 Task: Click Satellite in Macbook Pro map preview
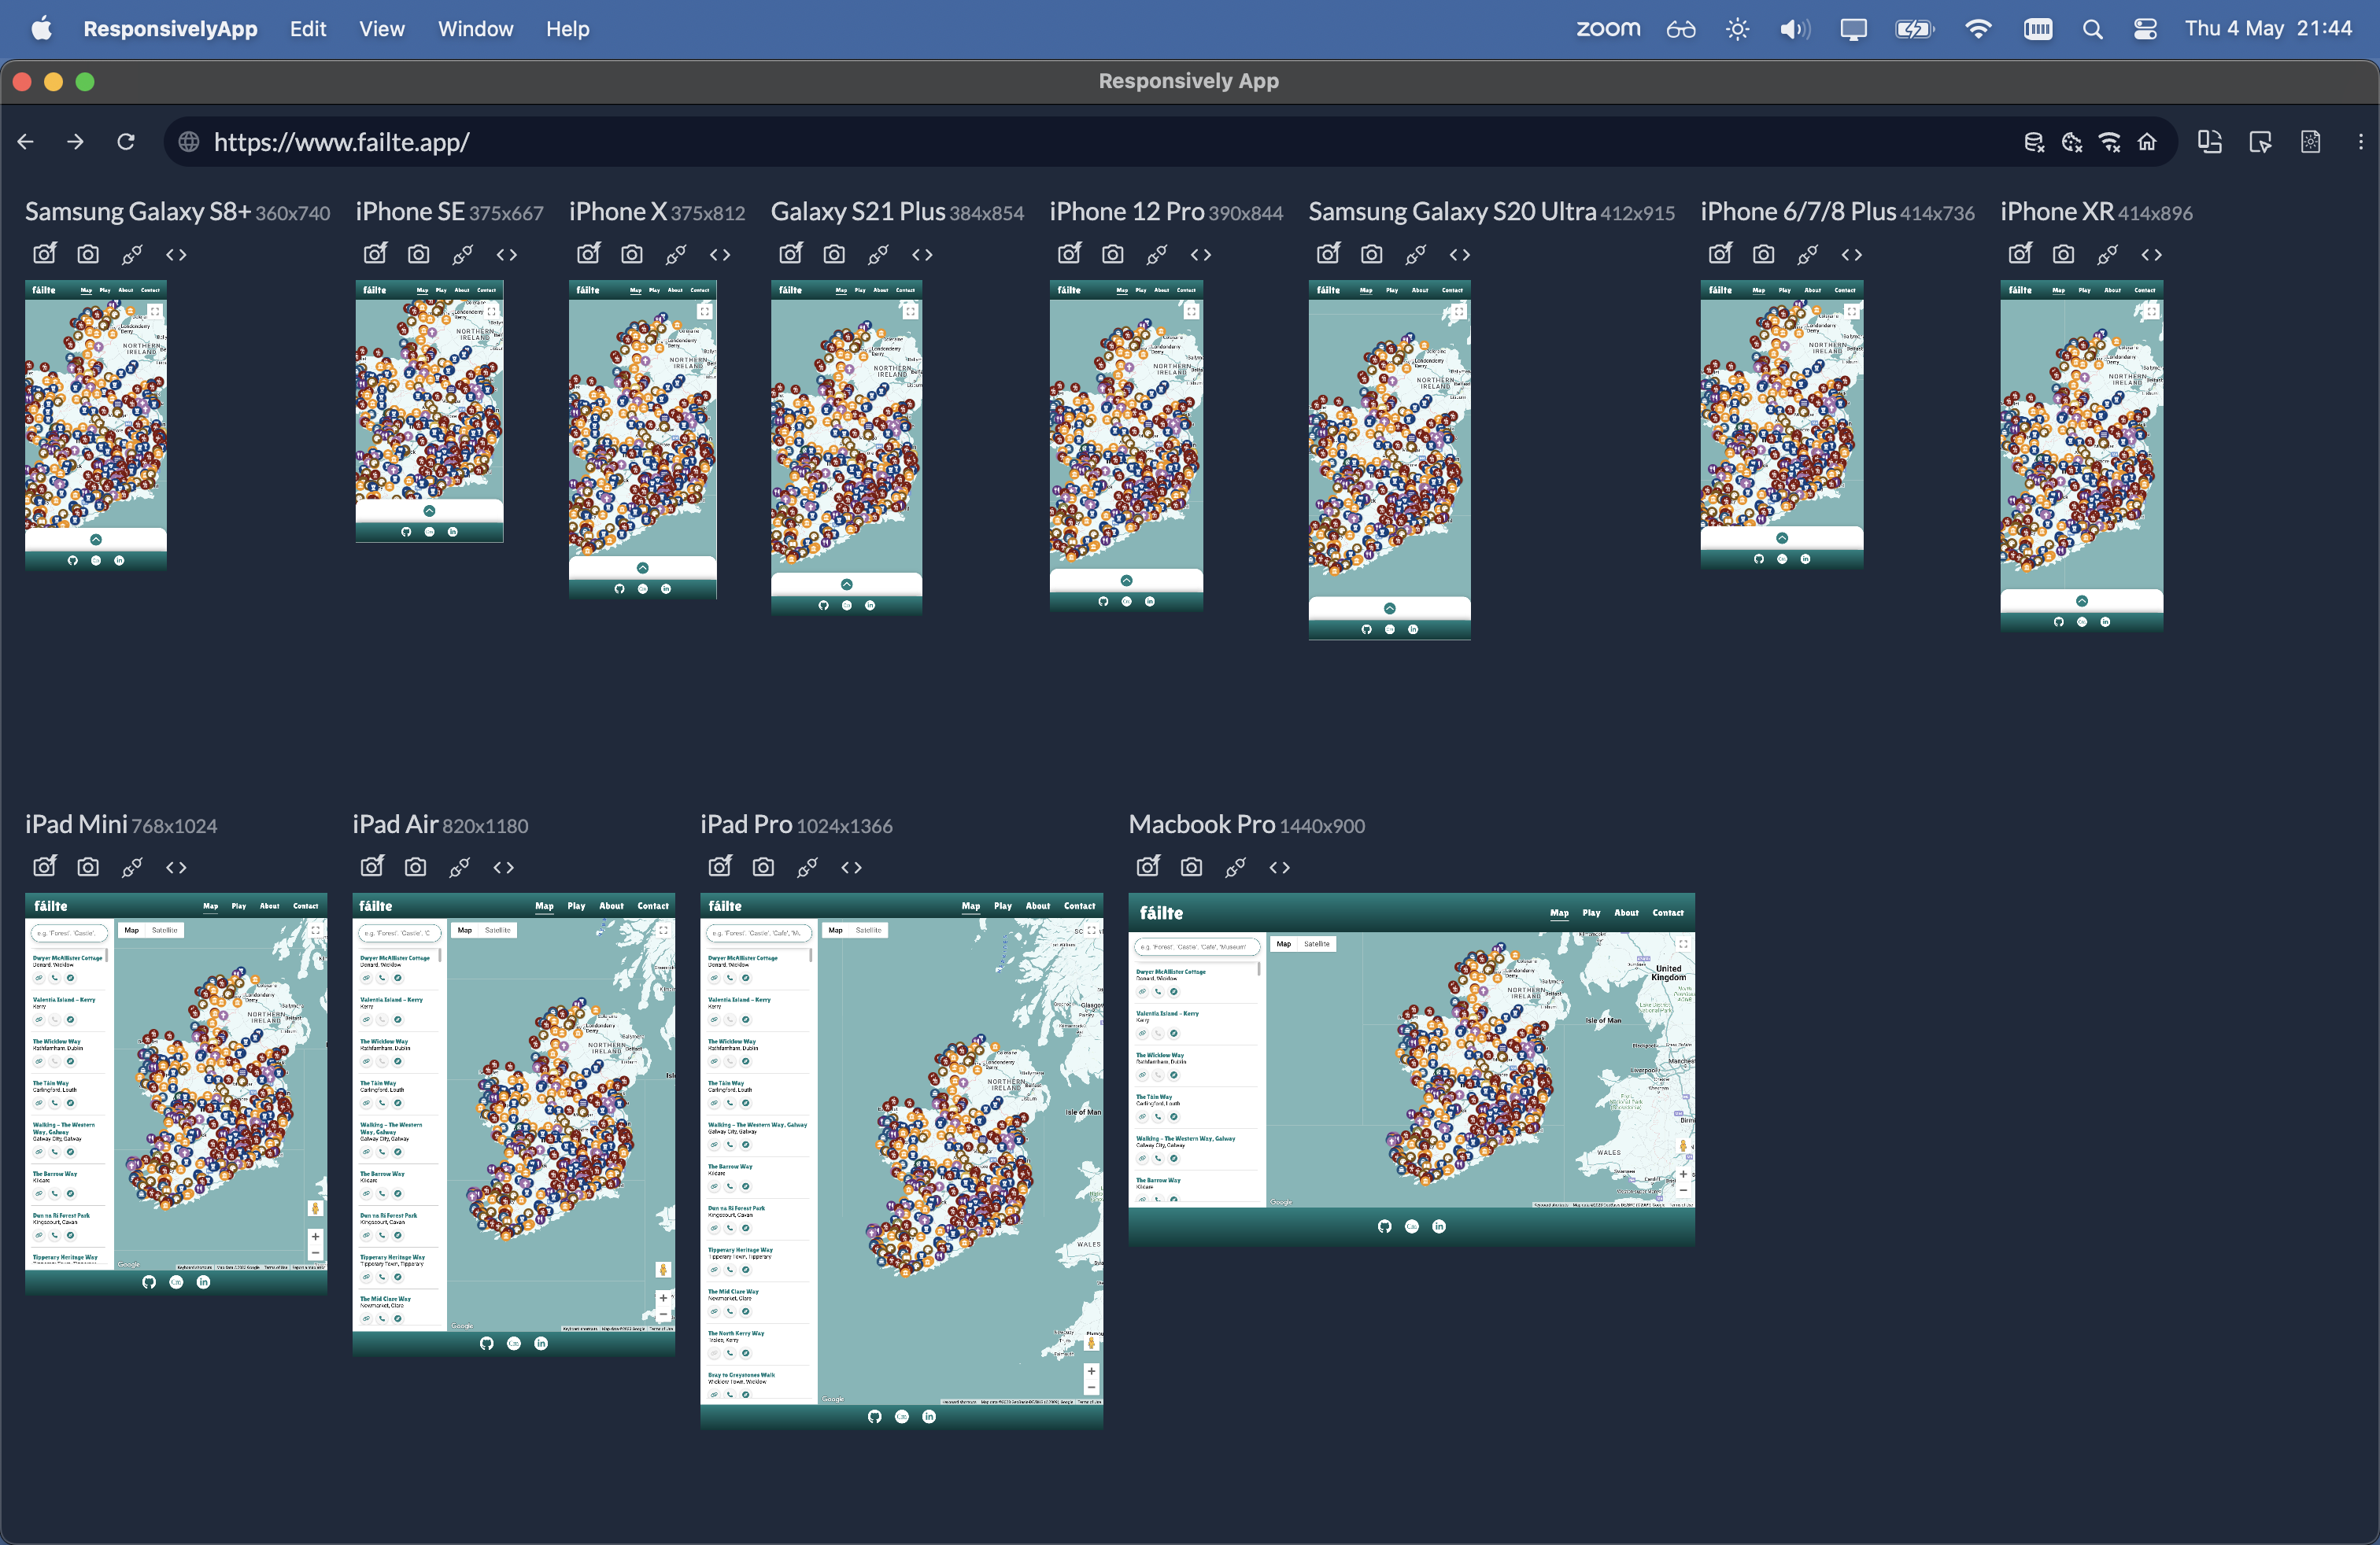pyautogui.click(x=1316, y=943)
